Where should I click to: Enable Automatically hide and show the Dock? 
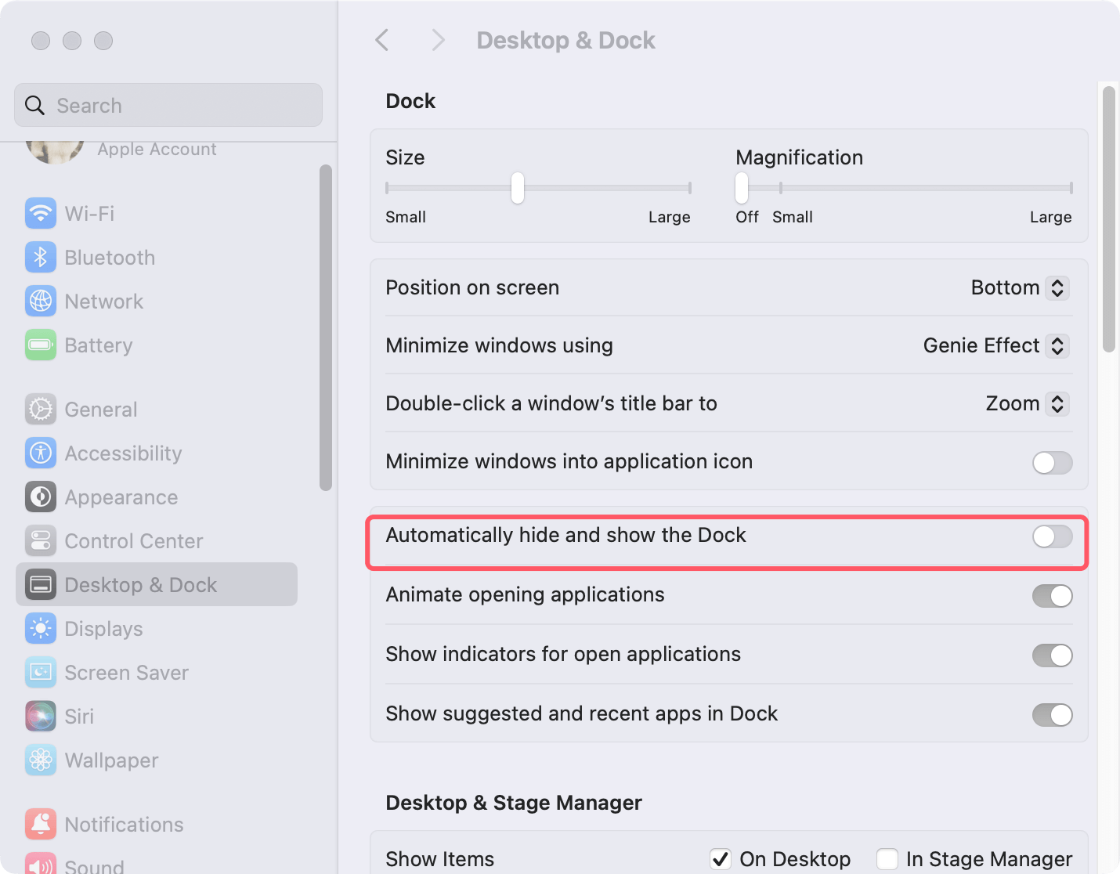(1052, 537)
